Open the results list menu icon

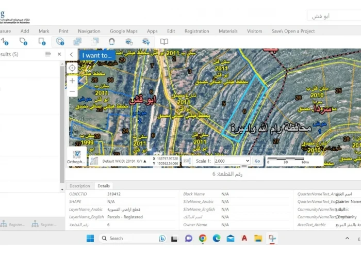coord(48,54)
